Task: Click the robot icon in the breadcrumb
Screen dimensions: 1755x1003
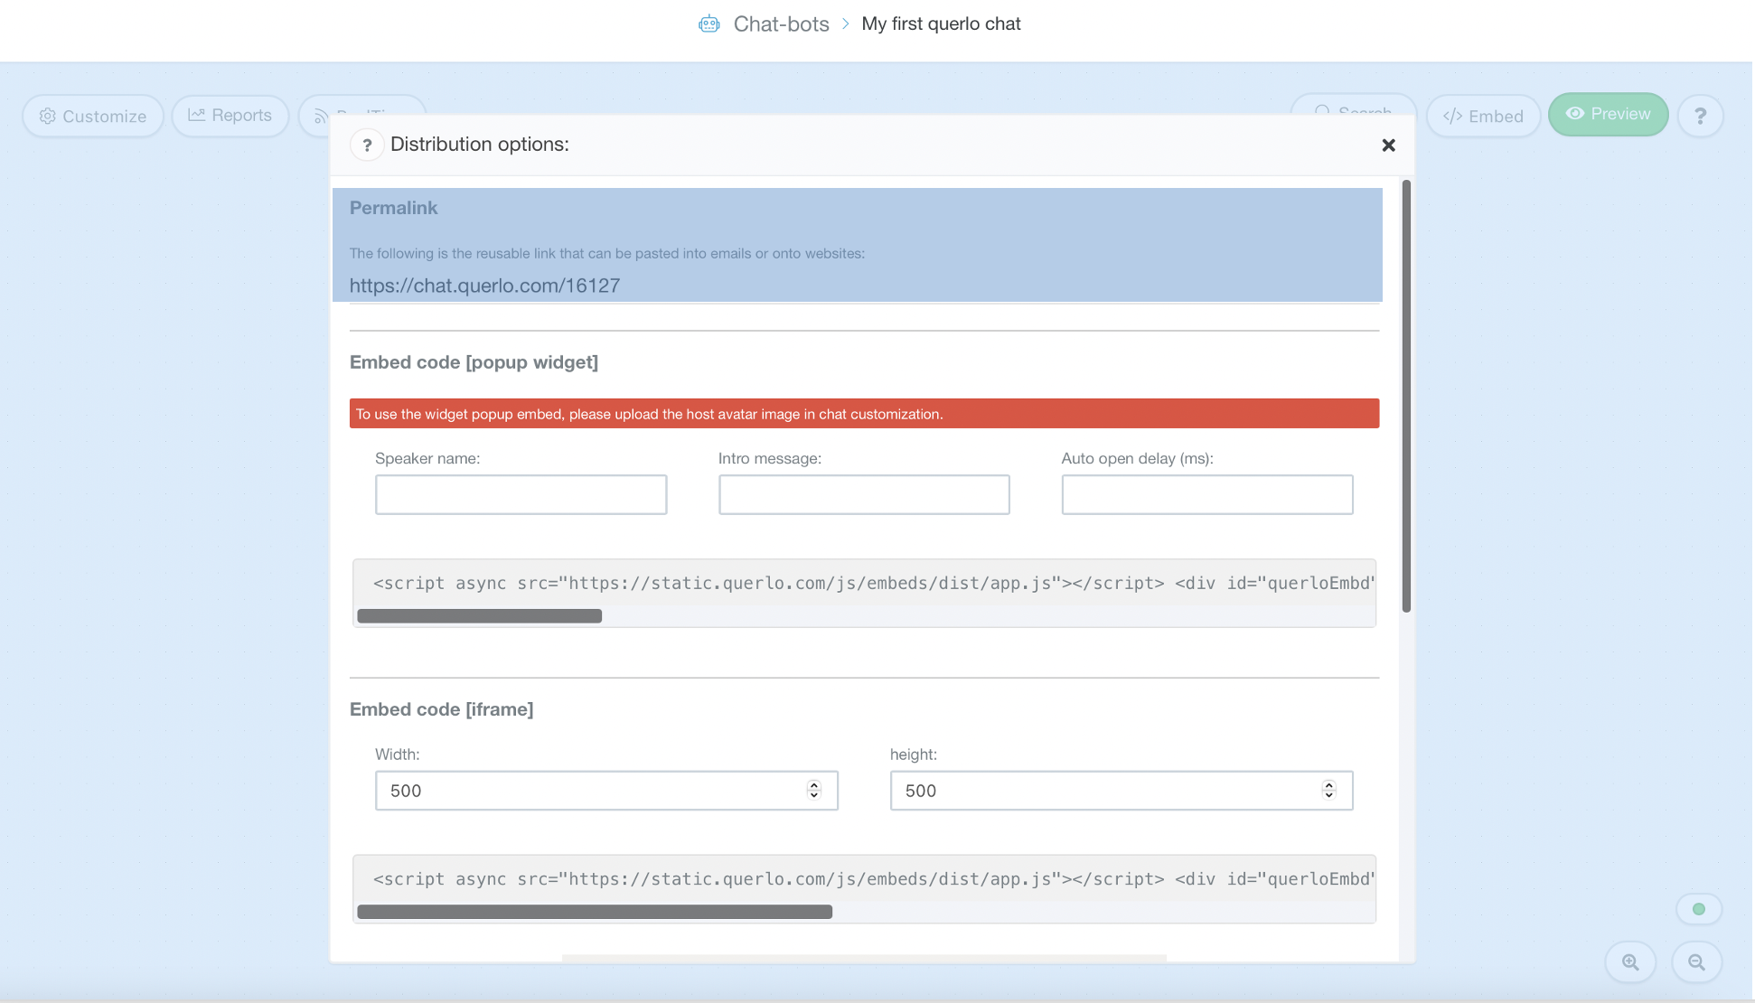Action: 709,23
